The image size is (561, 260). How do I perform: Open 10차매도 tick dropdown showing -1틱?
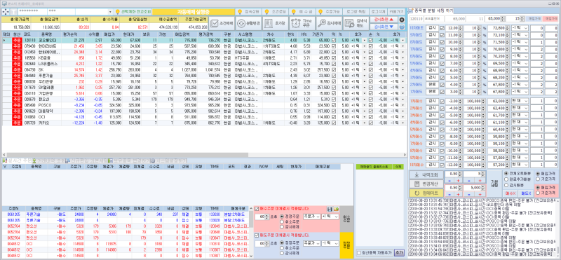(520, 27)
